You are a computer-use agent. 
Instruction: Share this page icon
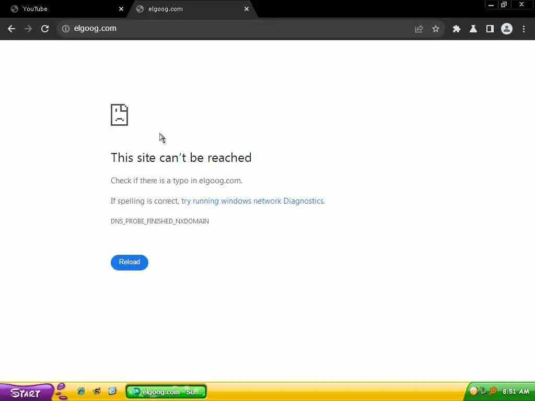419,29
